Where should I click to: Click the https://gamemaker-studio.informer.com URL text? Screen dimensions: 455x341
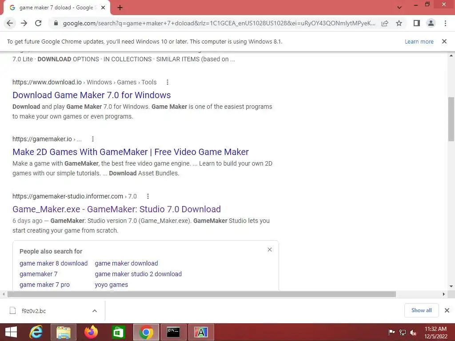click(68, 196)
